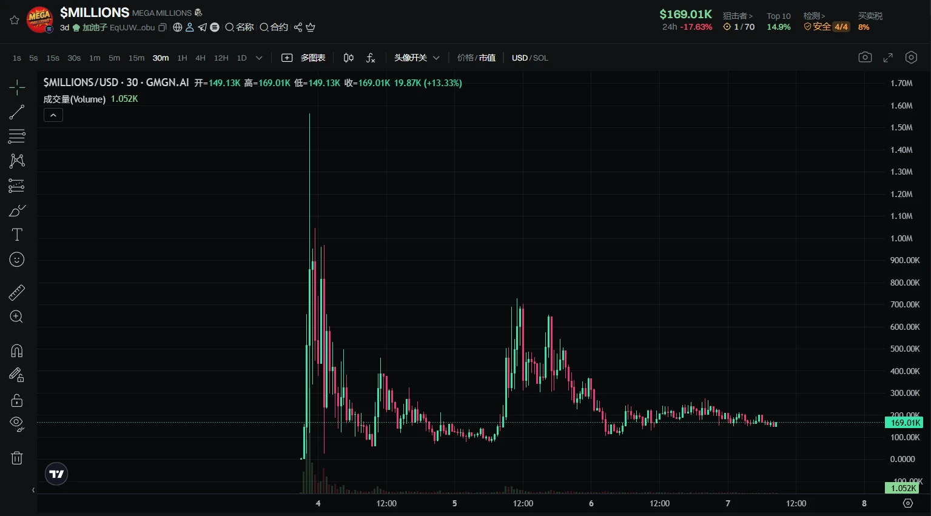The height and width of the screenshot is (516, 931).
Task: Expand the snipers (狙击者) details
Action: tap(738, 16)
